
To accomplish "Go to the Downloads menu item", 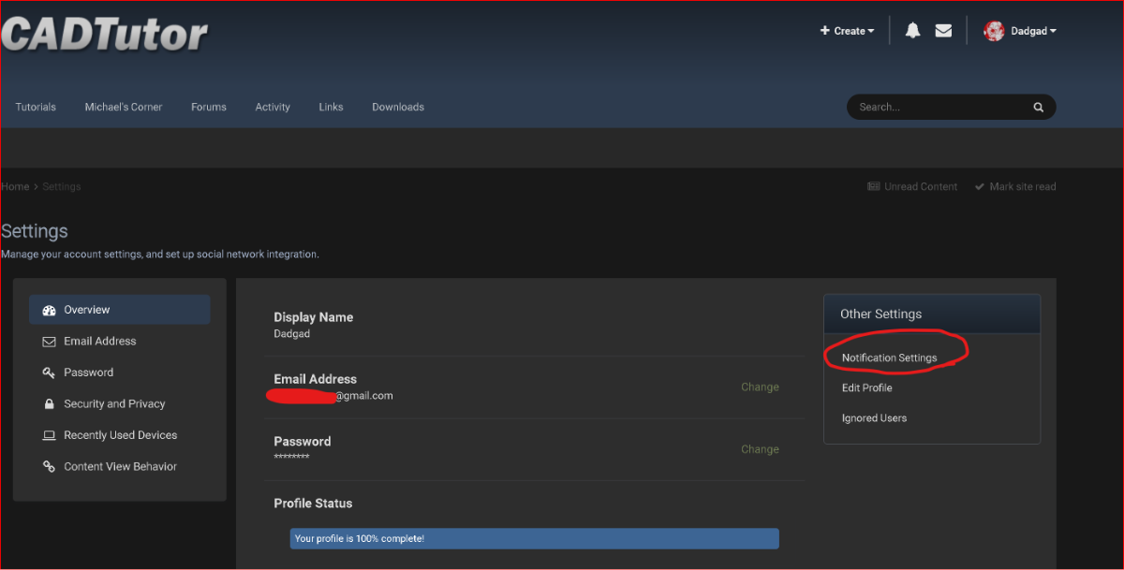I will coord(398,107).
